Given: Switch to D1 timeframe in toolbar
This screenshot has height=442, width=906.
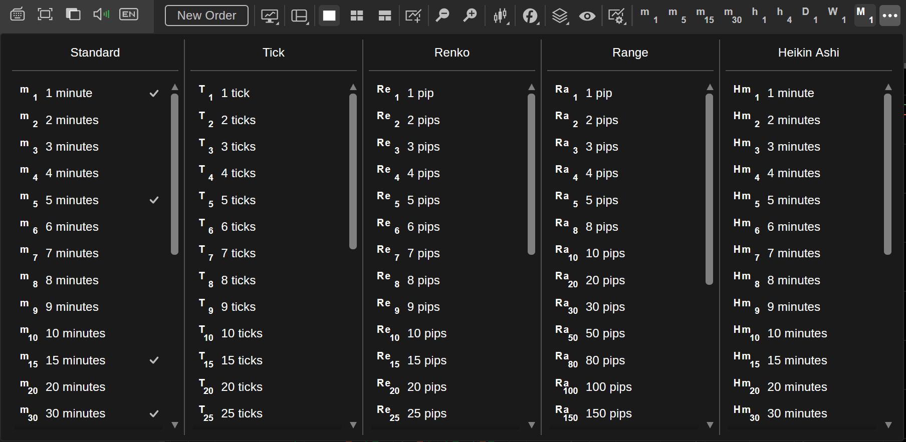Looking at the screenshot, I should pos(810,16).
